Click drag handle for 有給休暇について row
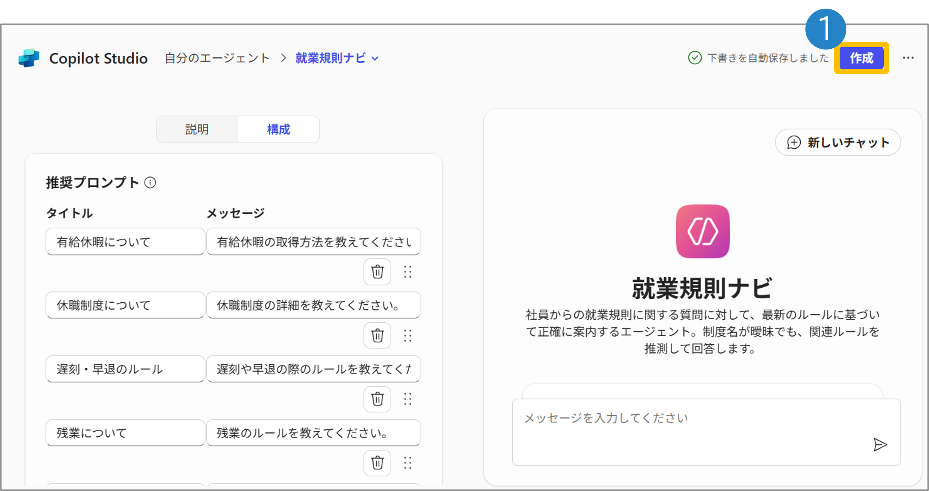929x491 pixels. tap(407, 272)
